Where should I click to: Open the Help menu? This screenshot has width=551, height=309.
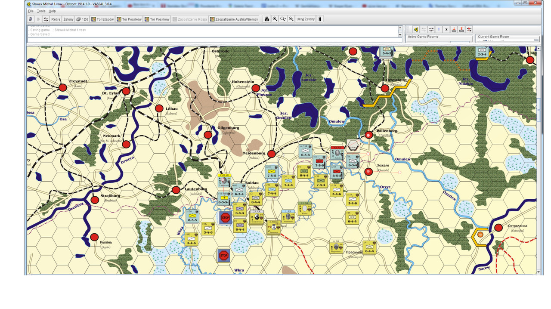(x=52, y=11)
